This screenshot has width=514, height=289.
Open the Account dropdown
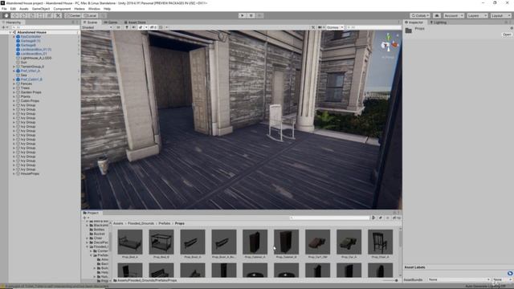click(x=453, y=15)
